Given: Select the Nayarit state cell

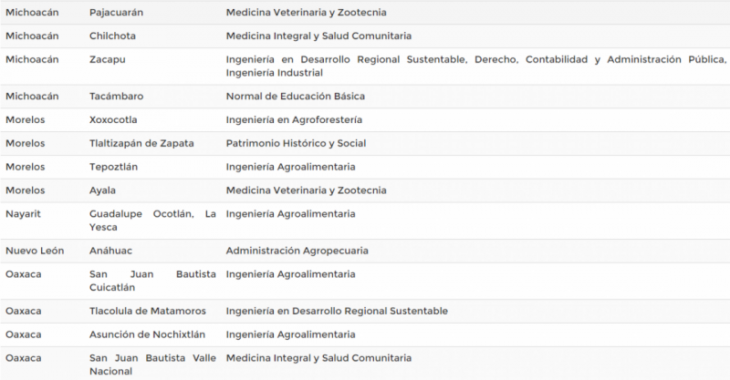Looking at the screenshot, I should tap(24, 214).
